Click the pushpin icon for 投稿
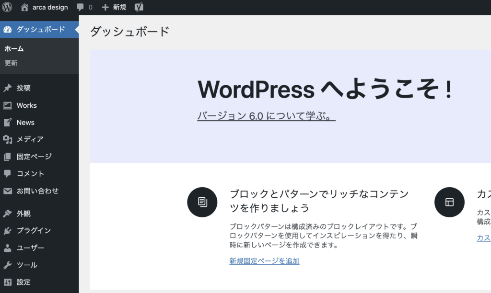 (x=8, y=88)
